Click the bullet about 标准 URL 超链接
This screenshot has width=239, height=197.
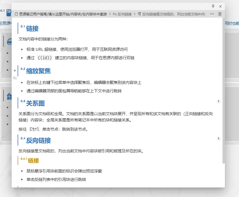(73, 49)
